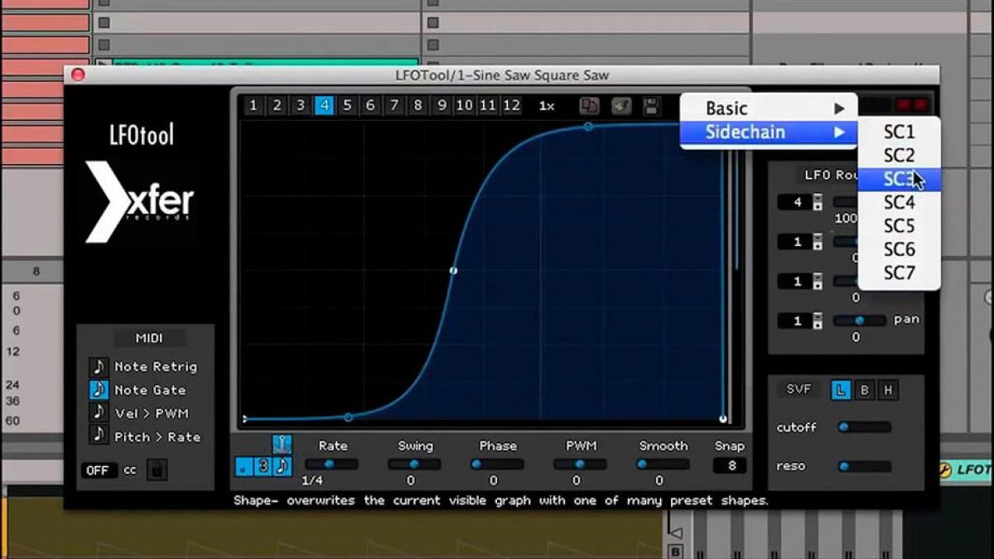Choose the SC6 sidechain shape
This screenshot has width=994, height=559.
pos(899,249)
